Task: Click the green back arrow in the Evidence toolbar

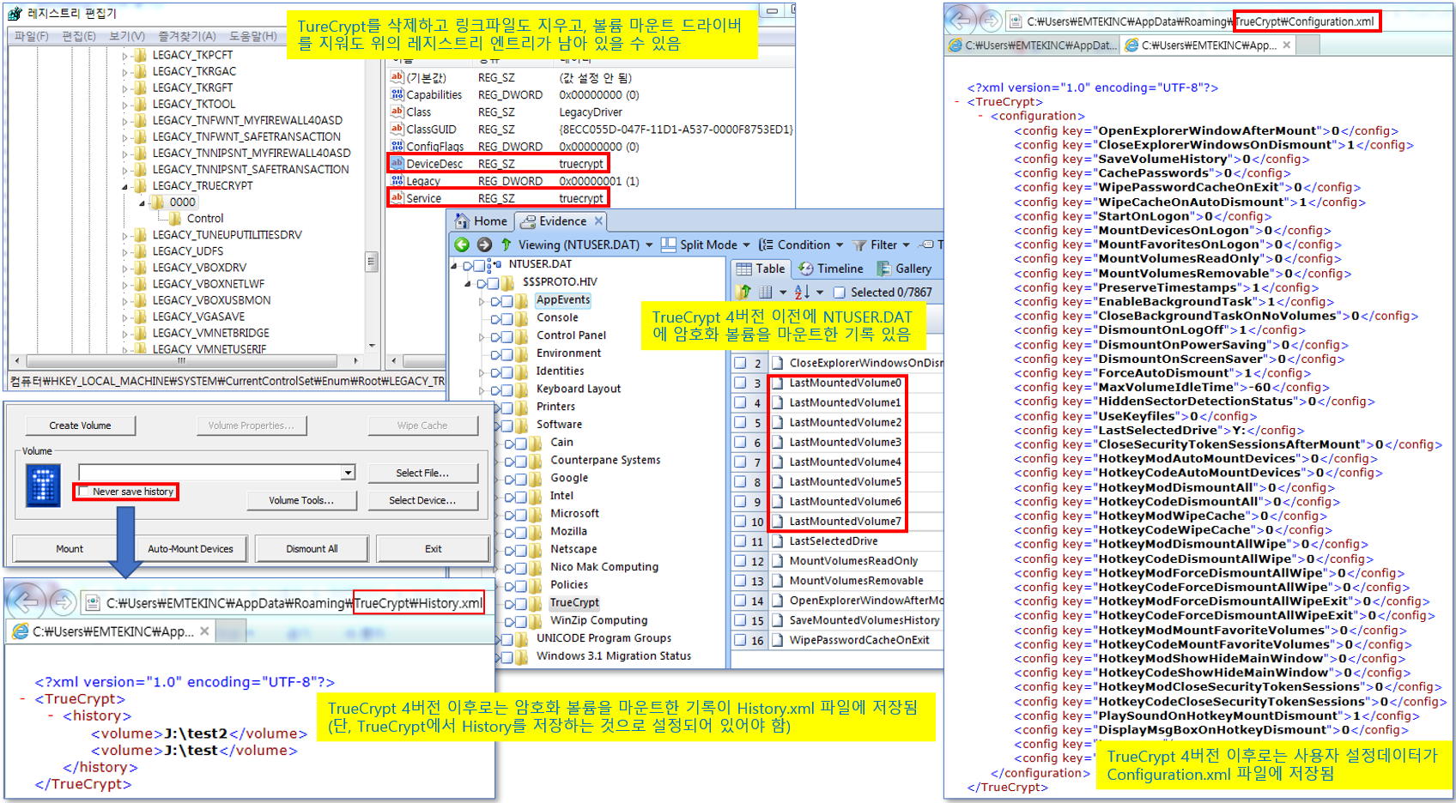Action: coord(462,245)
